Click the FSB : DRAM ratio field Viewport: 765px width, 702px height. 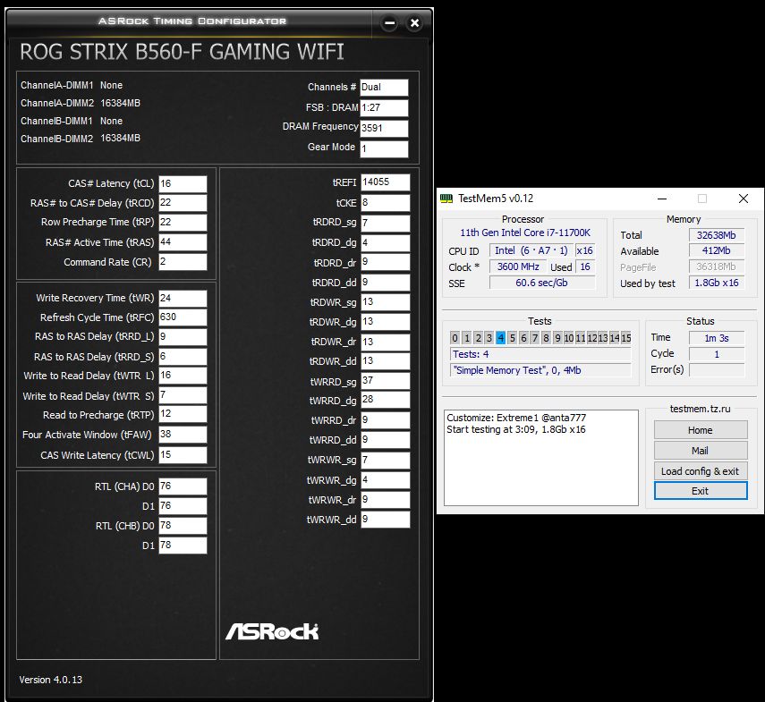click(x=384, y=108)
